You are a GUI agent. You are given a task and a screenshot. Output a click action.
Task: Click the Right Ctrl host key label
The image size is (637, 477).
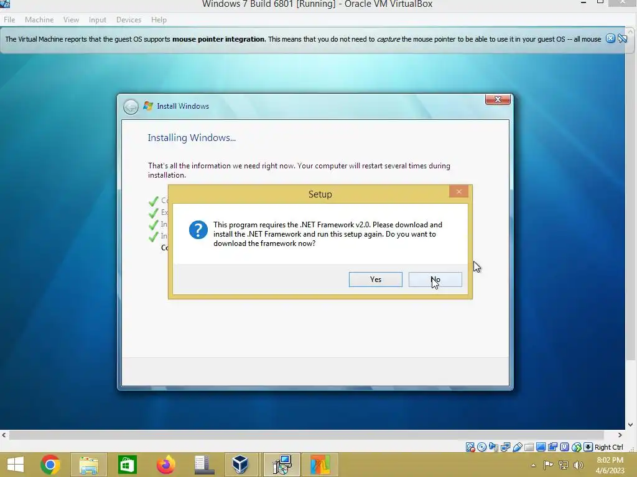608,447
